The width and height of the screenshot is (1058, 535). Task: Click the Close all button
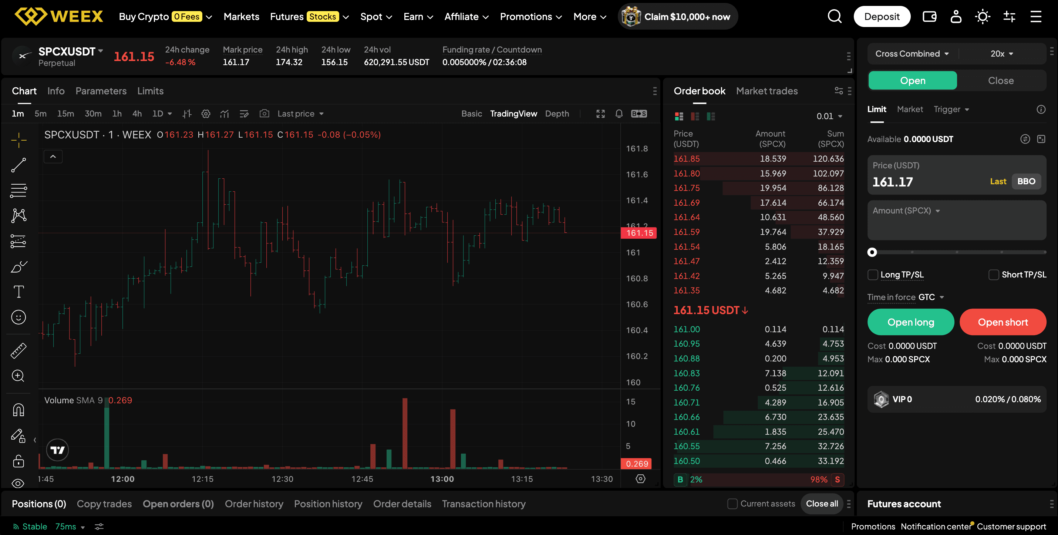point(822,504)
